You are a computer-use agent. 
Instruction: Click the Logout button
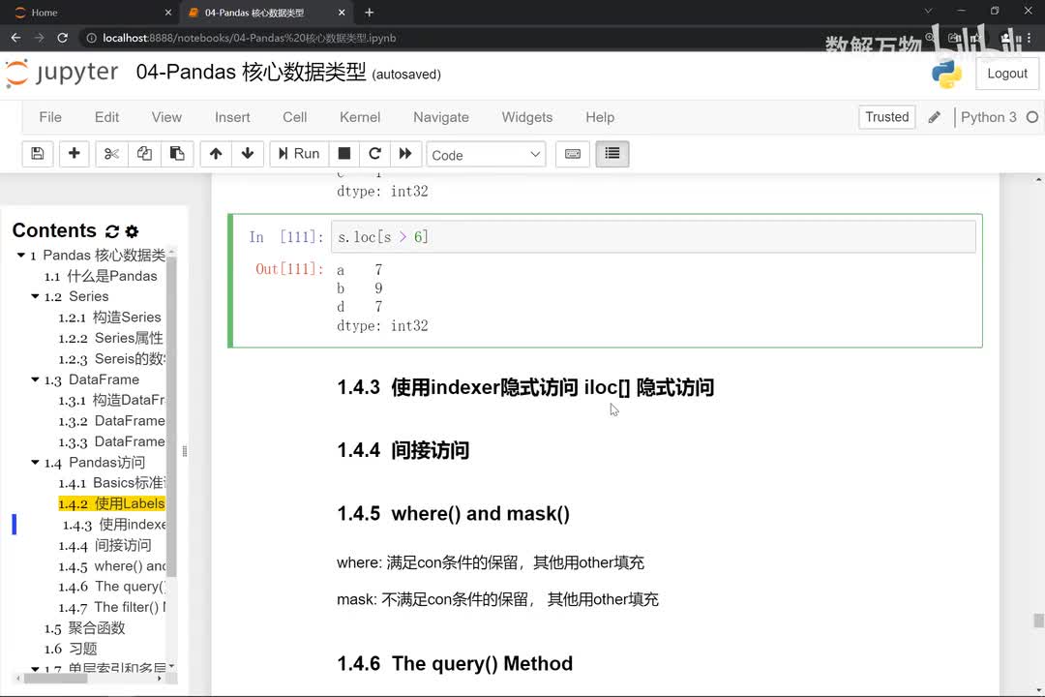(1007, 74)
